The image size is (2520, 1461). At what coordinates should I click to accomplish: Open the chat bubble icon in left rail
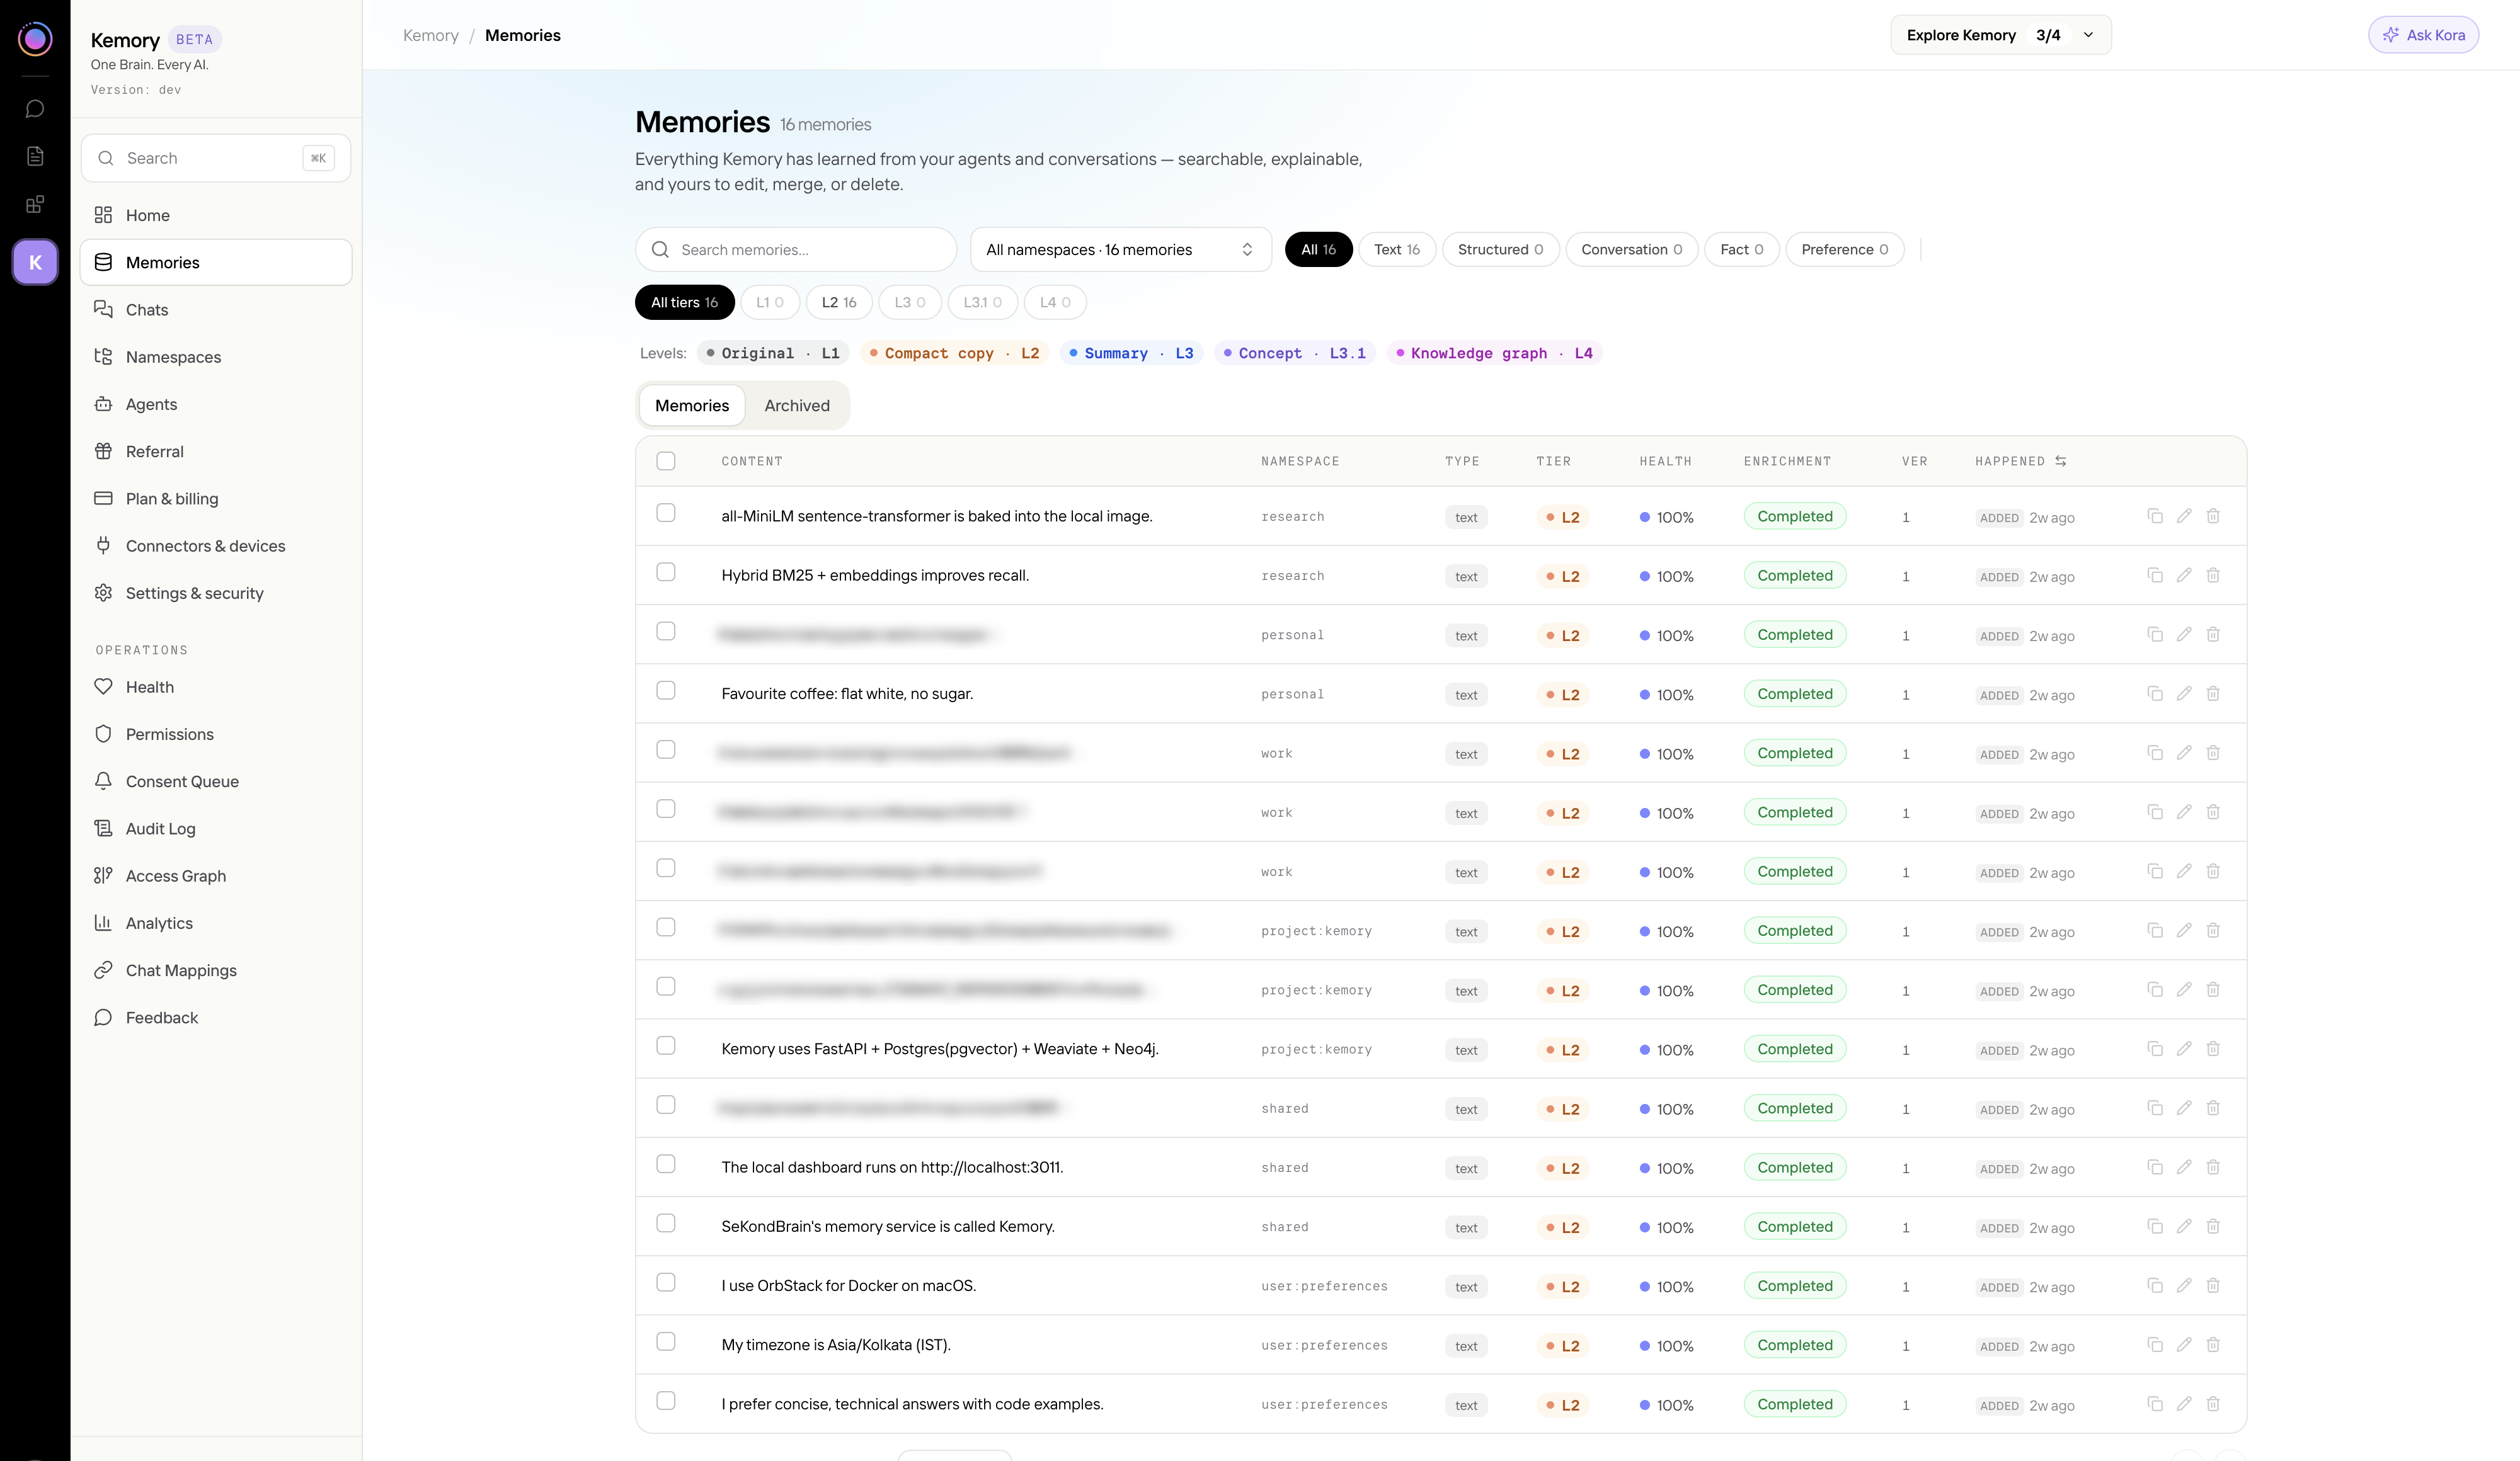tap(35, 109)
